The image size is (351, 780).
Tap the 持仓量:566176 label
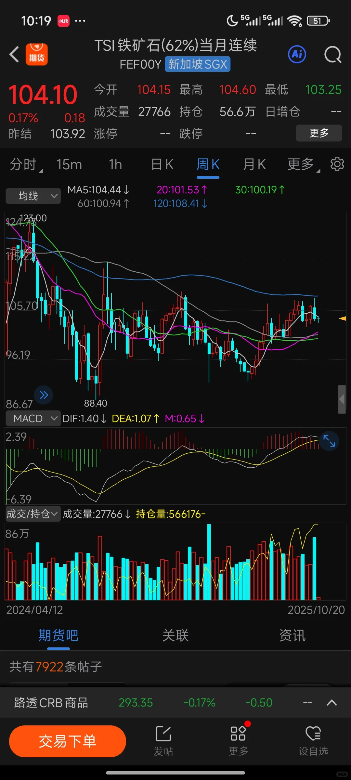pyautogui.click(x=171, y=514)
